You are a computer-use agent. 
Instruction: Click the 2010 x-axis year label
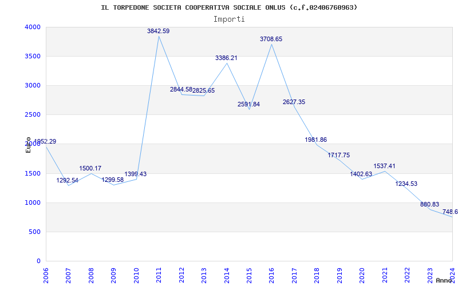tap(136, 275)
